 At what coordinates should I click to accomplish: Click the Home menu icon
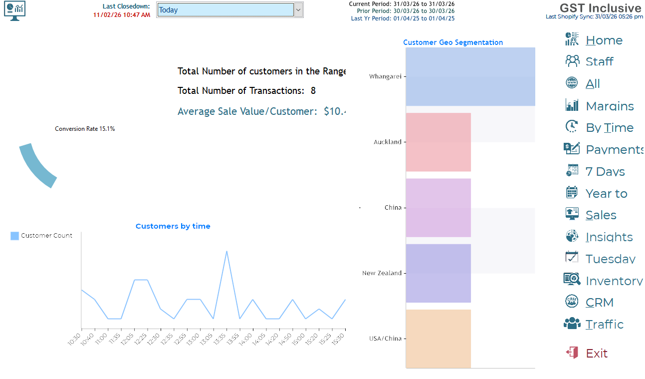coord(572,39)
